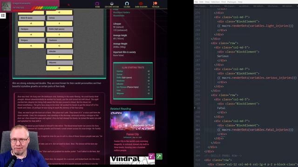Click the Inflexible trait label box
298x167 pixels.
click(x=60, y=51)
